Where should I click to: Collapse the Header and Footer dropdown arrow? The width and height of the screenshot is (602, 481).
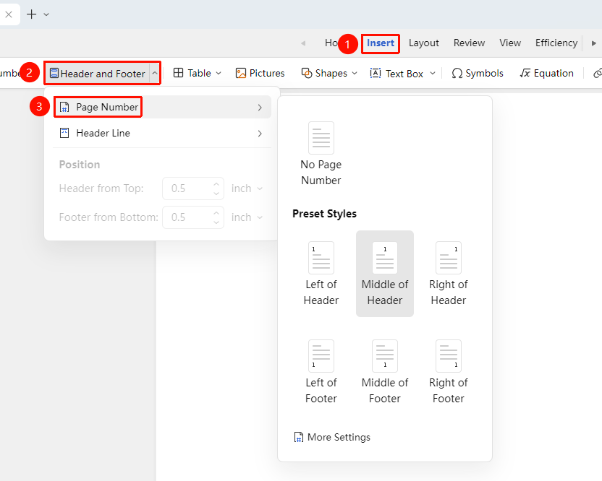click(x=155, y=73)
